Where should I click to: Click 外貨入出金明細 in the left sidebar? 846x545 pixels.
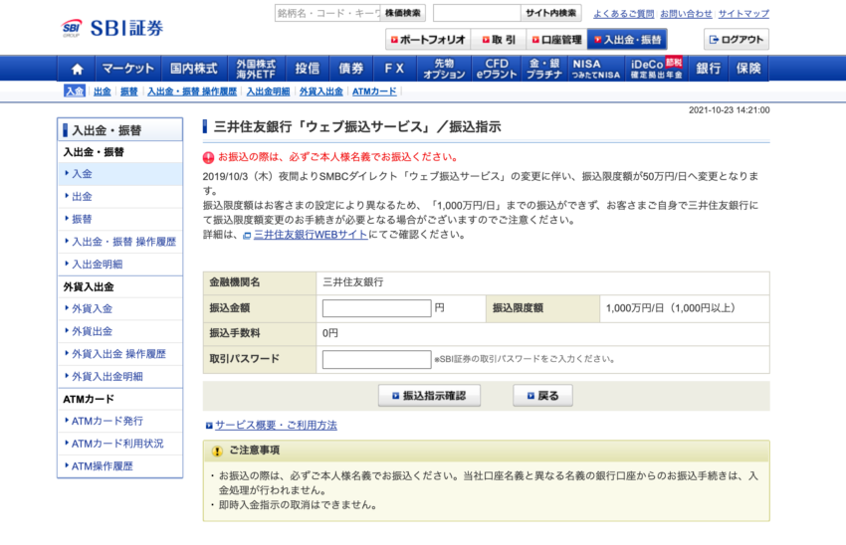[x=119, y=377]
